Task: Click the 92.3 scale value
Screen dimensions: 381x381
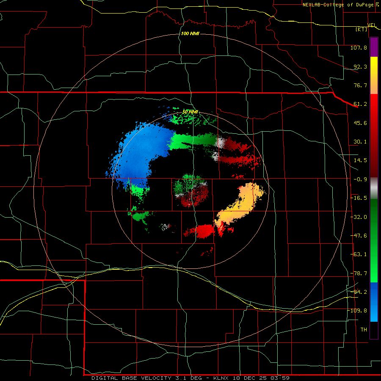Action: 360,66
